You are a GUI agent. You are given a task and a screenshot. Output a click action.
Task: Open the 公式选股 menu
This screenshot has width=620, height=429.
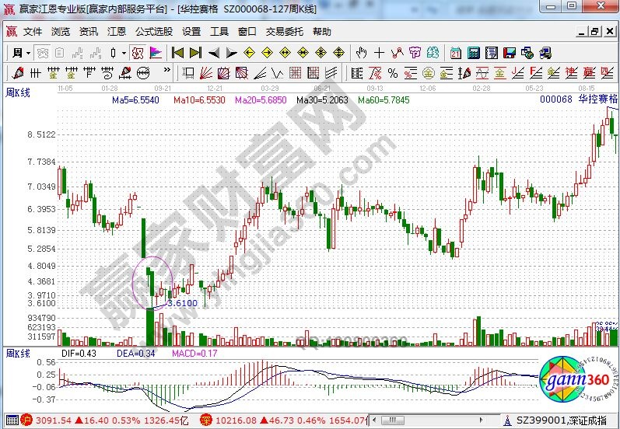point(154,32)
